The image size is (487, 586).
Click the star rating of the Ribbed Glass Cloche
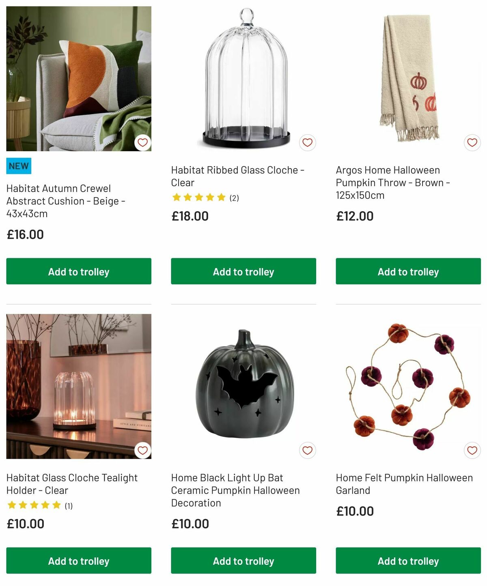[x=198, y=197]
